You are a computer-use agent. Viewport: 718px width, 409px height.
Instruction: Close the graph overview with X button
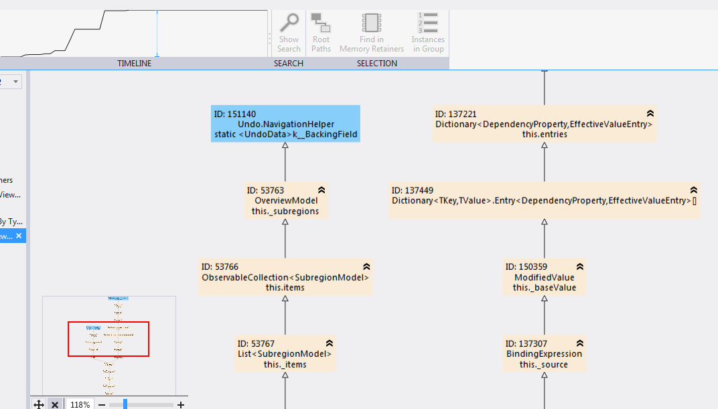click(x=55, y=404)
